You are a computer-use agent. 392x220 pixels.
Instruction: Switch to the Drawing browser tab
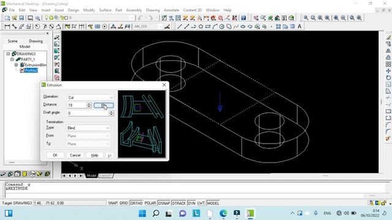tap(36, 41)
